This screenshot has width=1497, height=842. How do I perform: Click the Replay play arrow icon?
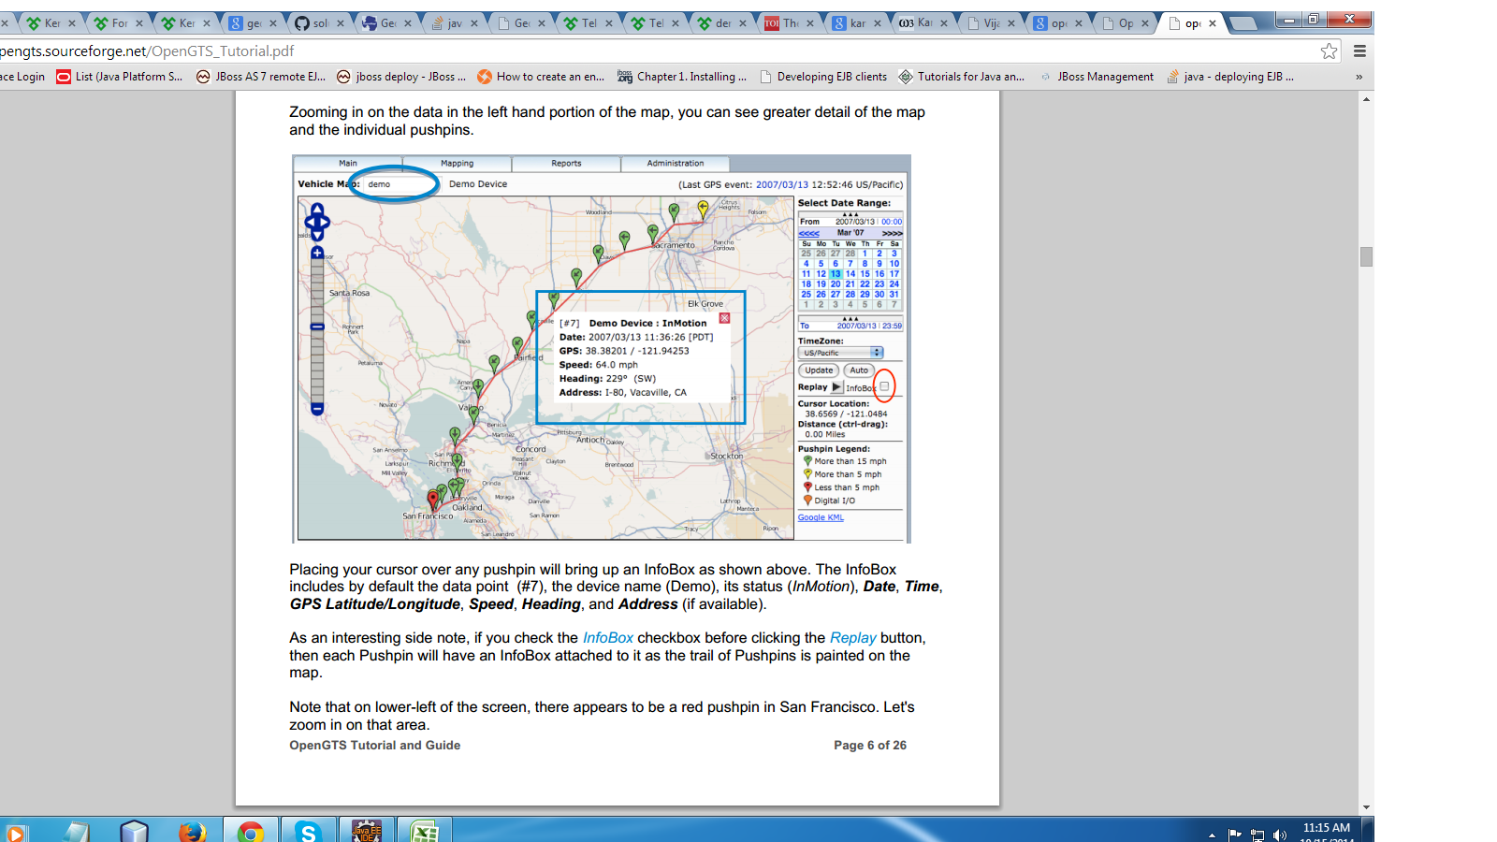(836, 387)
